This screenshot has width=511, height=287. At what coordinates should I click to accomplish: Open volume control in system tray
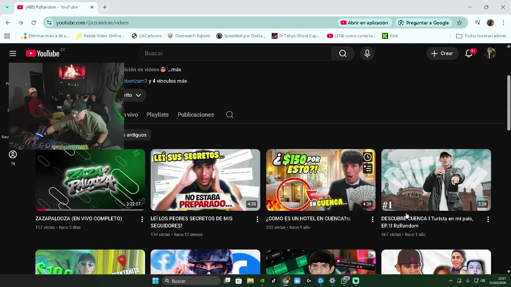coord(483,281)
